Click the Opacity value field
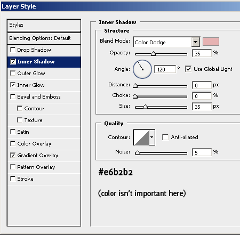The width and height of the screenshot is (240, 235). click(202, 53)
